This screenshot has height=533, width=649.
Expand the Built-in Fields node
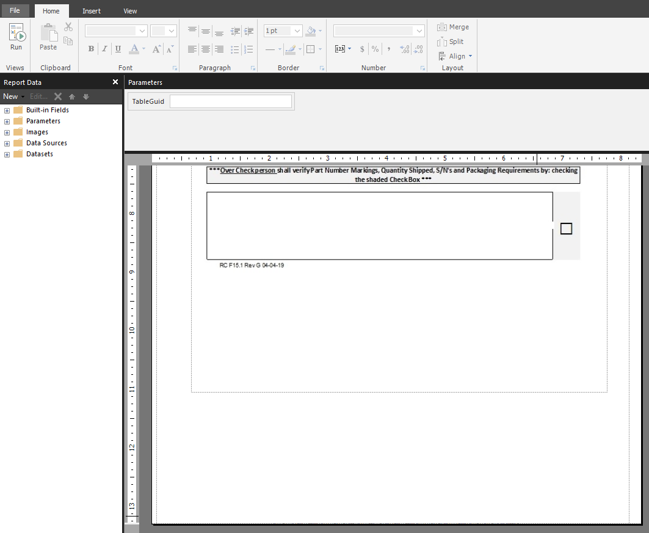pos(7,111)
